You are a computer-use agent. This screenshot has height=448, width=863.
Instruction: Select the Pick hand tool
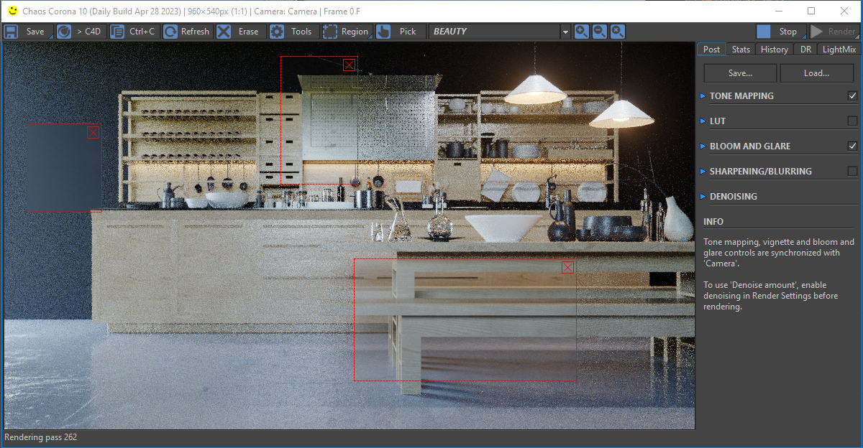click(398, 32)
